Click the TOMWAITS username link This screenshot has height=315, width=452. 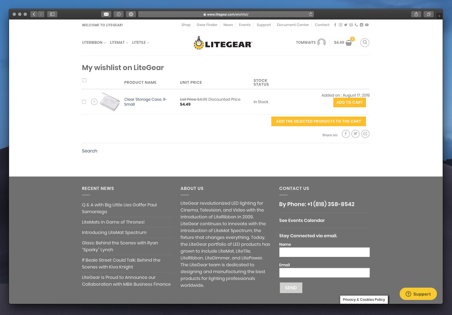[306, 43]
